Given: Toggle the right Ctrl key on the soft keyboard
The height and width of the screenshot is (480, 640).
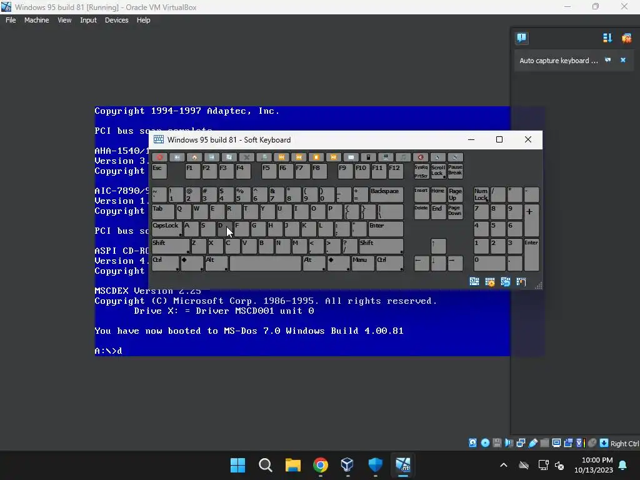Looking at the screenshot, I should (390, 263).
